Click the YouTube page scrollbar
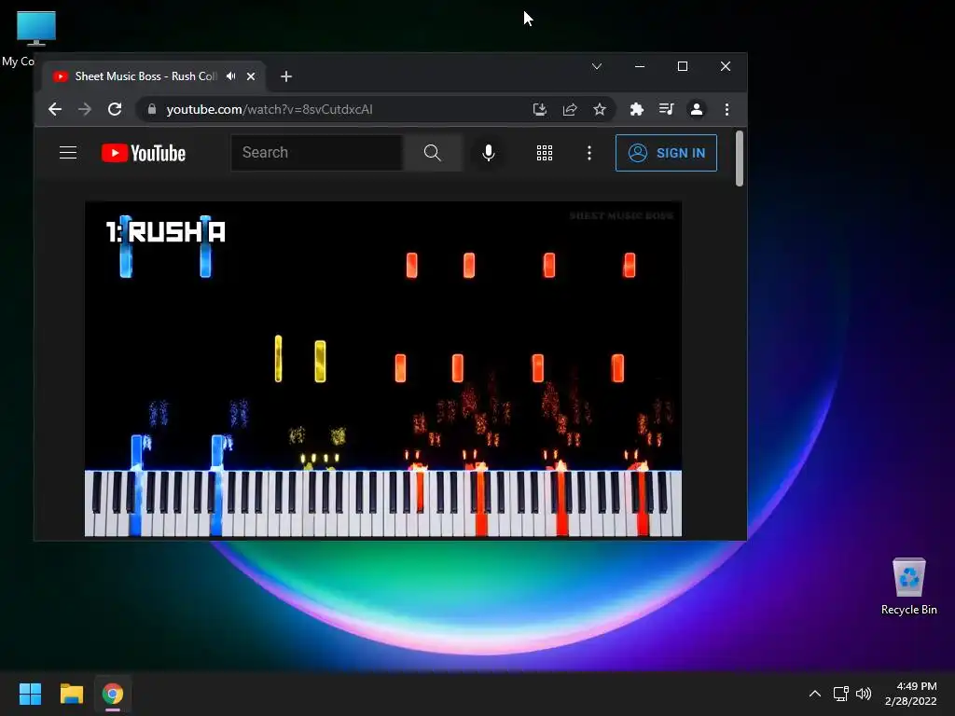955x716 pixels. (740, 158)
